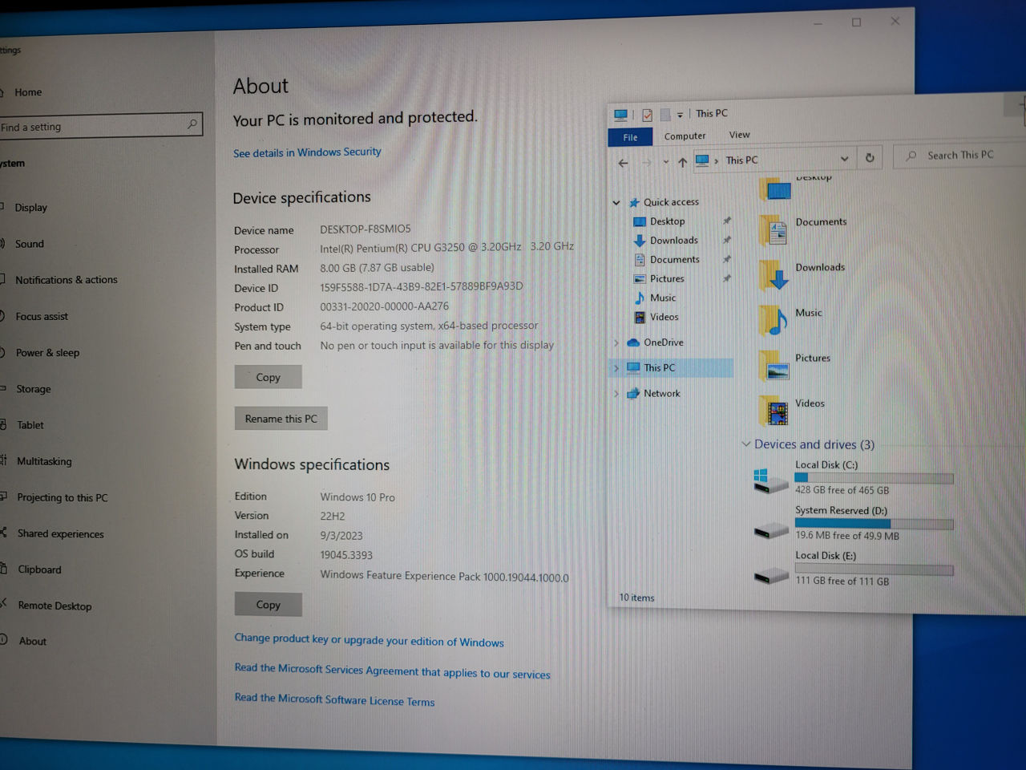This screenshot has width=1026, height=770.
Task: Open Projecting to this PC settings
Action: 62,497
